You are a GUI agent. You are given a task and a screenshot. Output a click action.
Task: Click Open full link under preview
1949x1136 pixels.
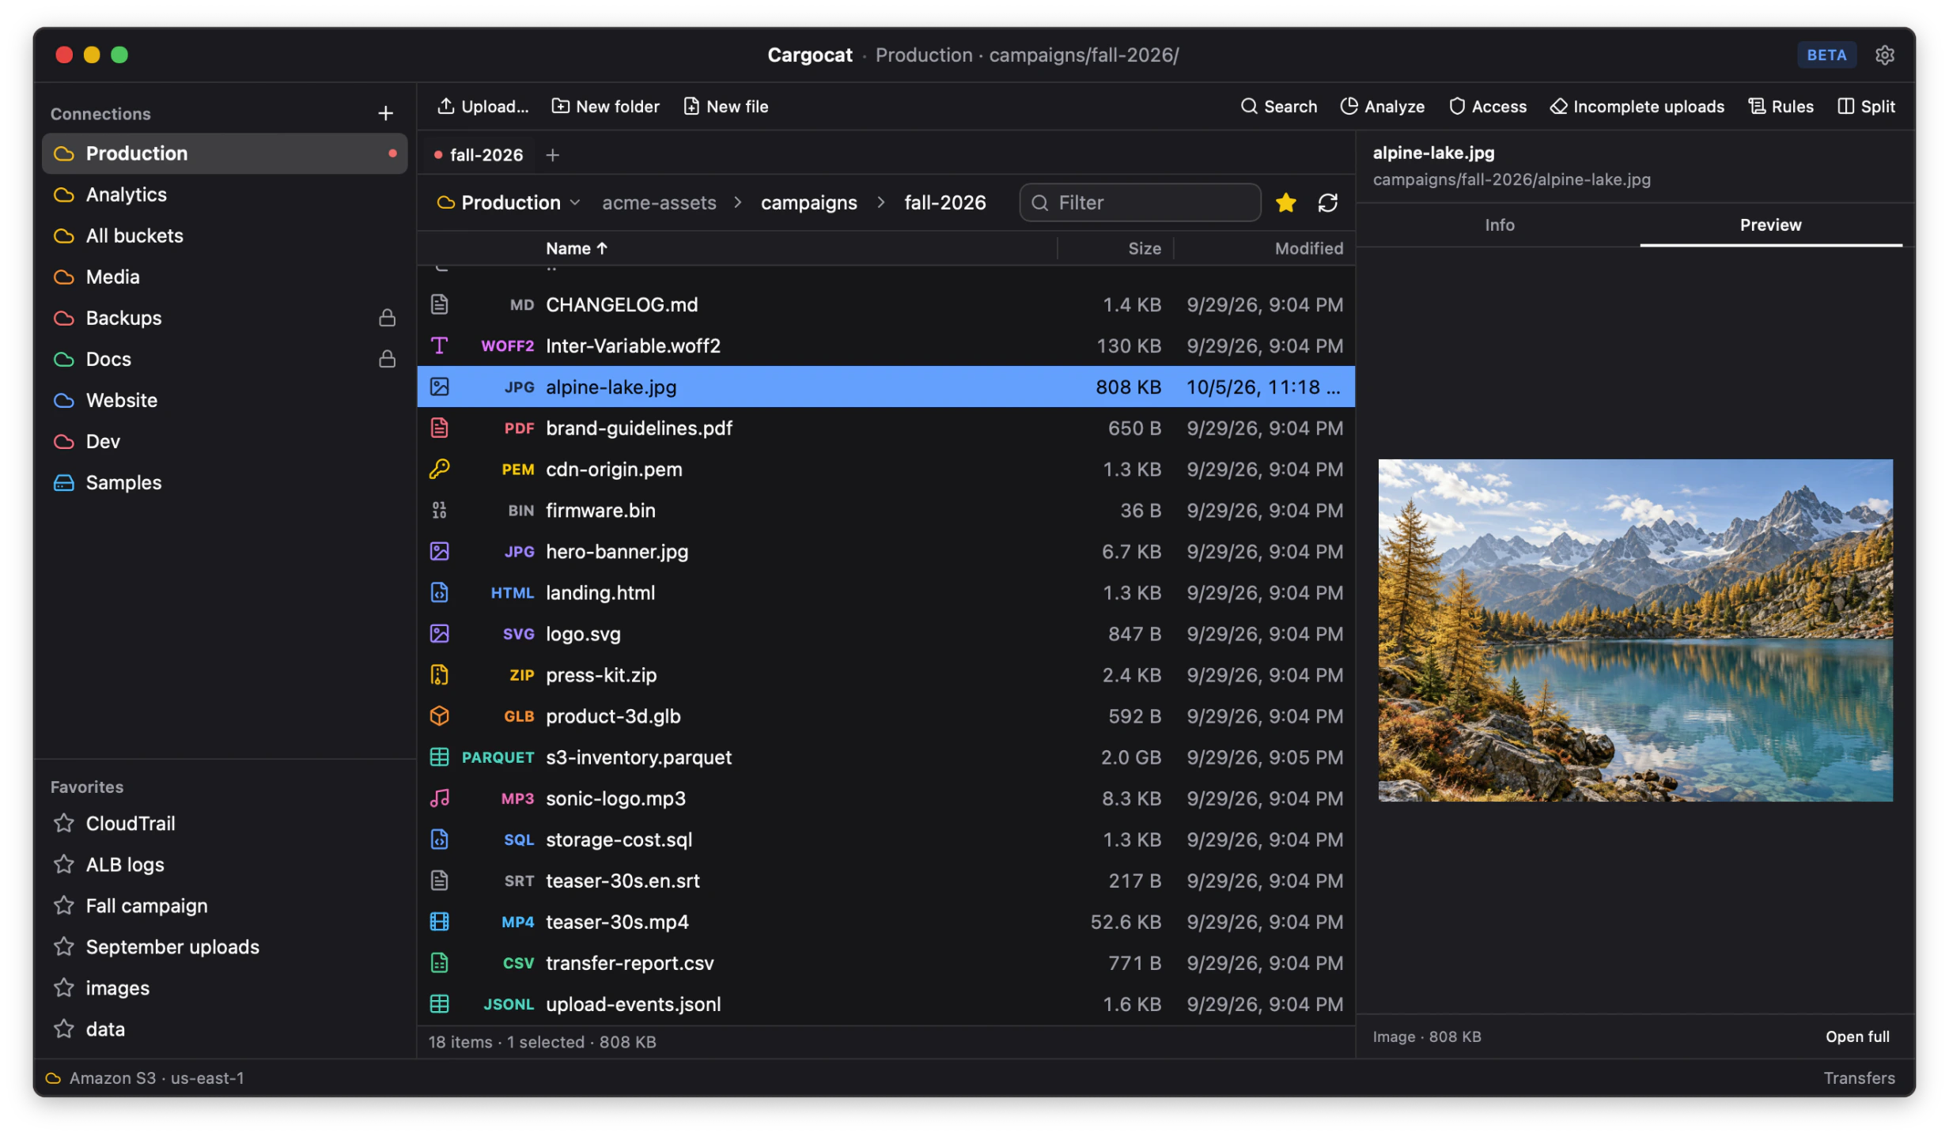tap(1856, 1036)
